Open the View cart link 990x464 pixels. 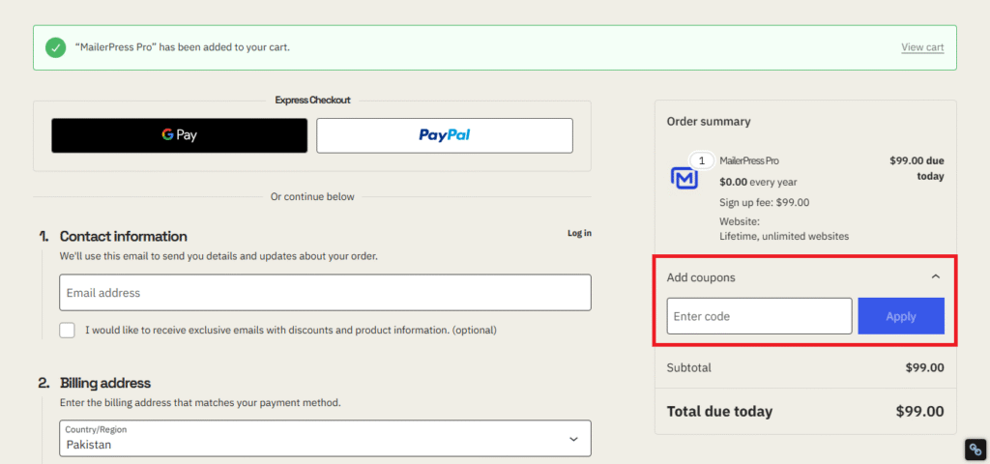pyautogui.click(x=921, y=47)
